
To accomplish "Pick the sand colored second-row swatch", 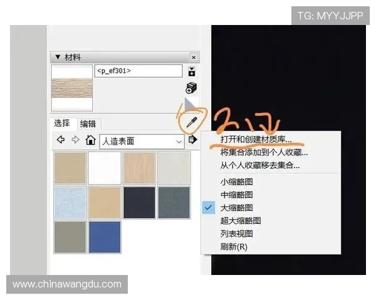I will [105, 202].
